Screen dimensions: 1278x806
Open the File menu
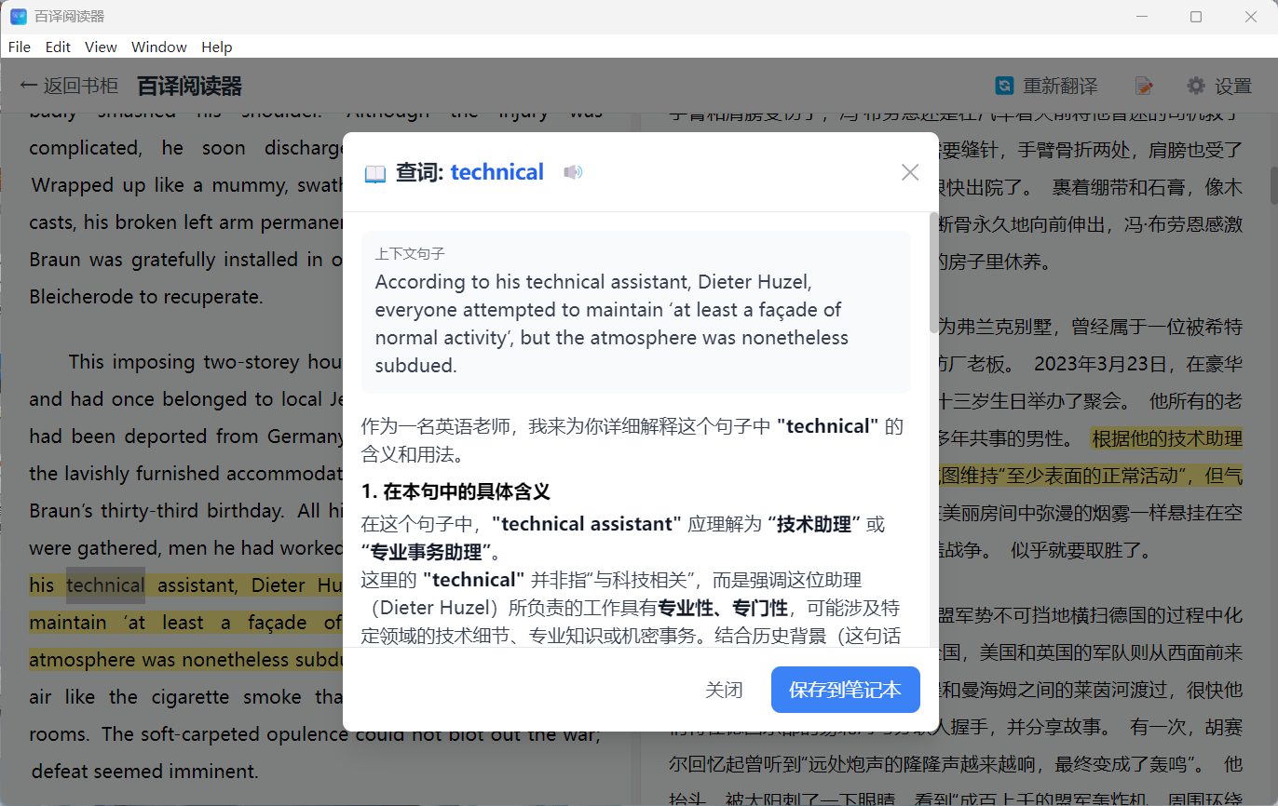19,47
